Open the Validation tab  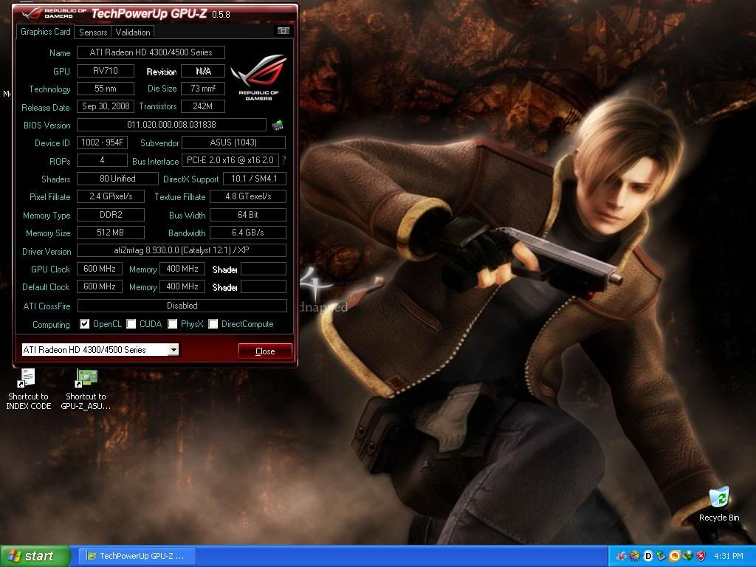coord(133,32)
